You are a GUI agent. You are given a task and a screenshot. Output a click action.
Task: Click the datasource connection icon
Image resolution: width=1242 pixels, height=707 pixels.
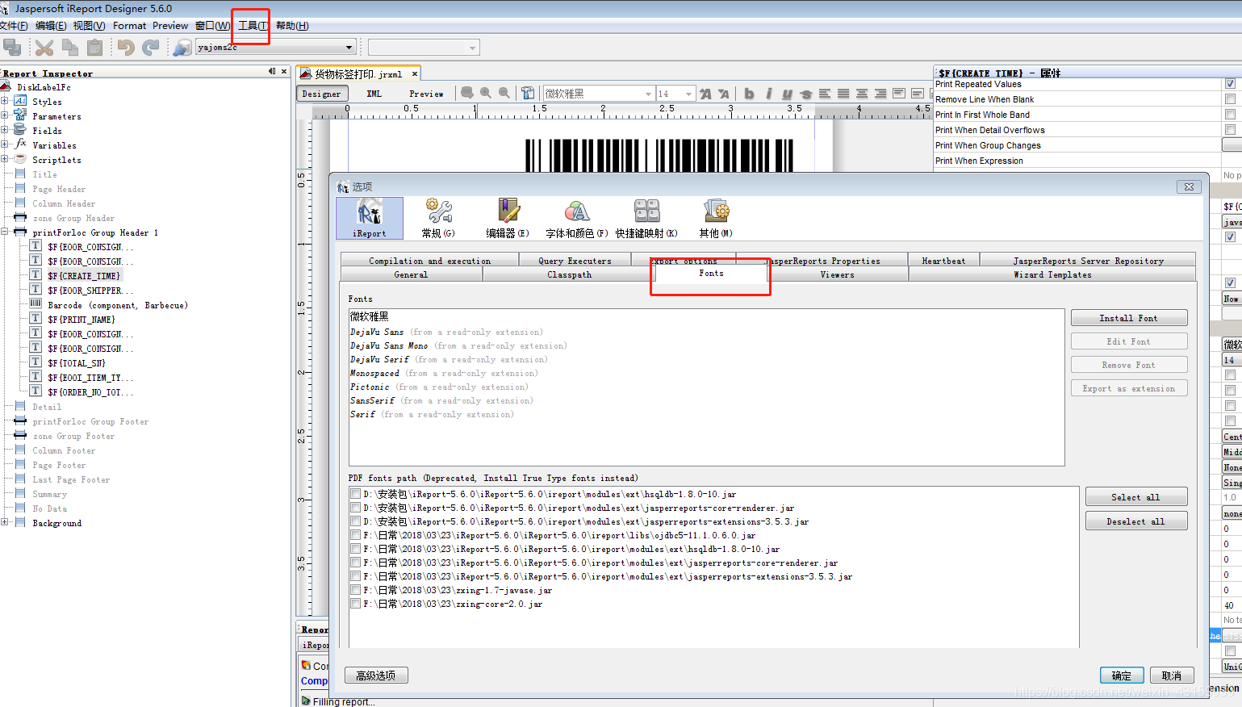[x=182, y=48]
